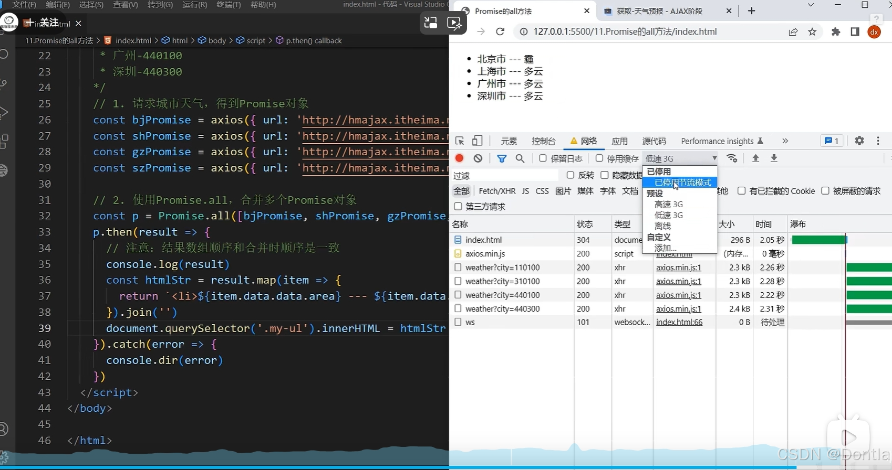Screen dimensions: 892x470
Task: Reload the browser page
Action: click(500, 31)
